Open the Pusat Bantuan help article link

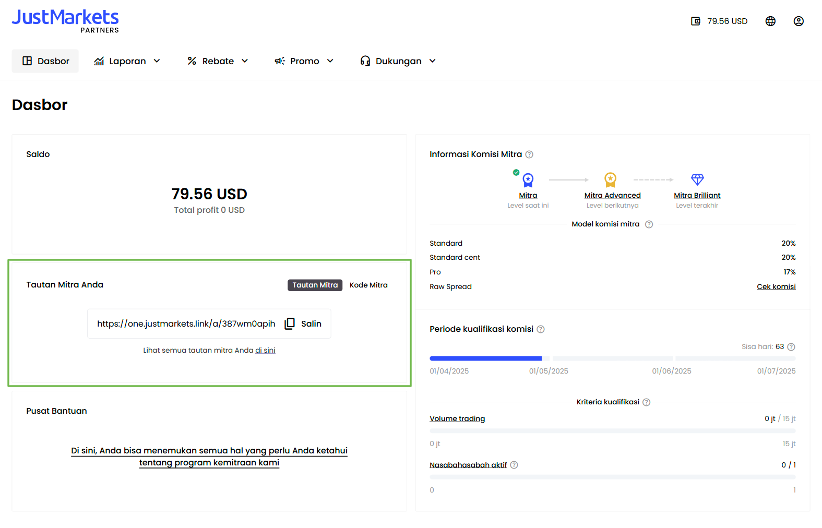point(209,457)
